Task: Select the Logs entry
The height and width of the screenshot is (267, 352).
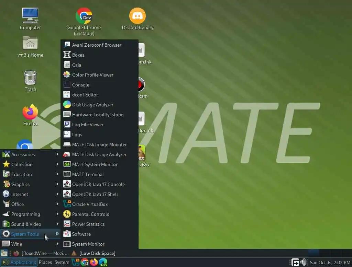Action: [x=99, y=135]
